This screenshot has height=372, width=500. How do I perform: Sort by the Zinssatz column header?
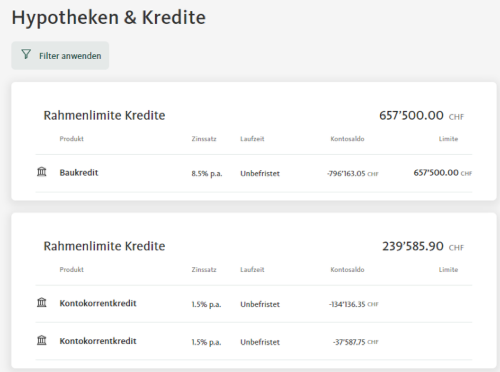click(x=204, y=139)
